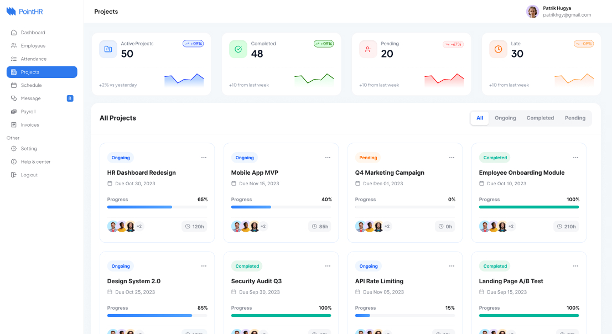Open the Attendance list icon
Image resolution: width=612 pixels, height=334 pixels.
point(14,59)
